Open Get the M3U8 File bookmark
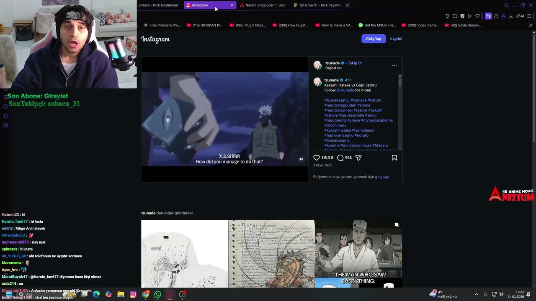The width and height of the screenshot is (536, 301). pos(377,25)
